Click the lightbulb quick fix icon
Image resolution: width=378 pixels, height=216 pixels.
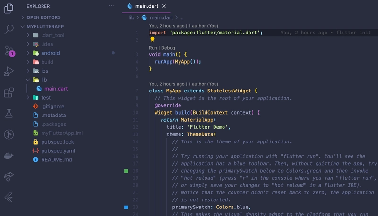[152, 40]
